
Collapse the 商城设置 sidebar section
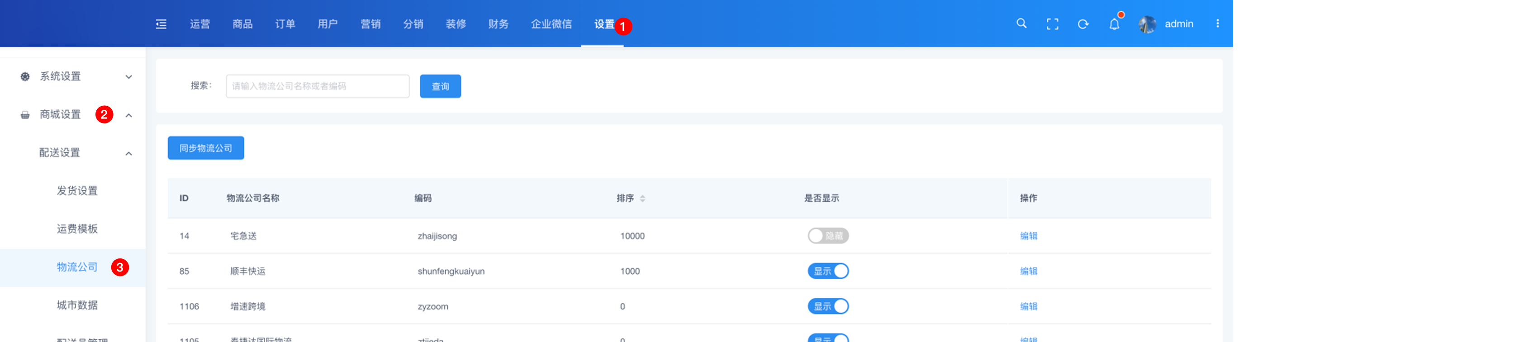[128, 115]
